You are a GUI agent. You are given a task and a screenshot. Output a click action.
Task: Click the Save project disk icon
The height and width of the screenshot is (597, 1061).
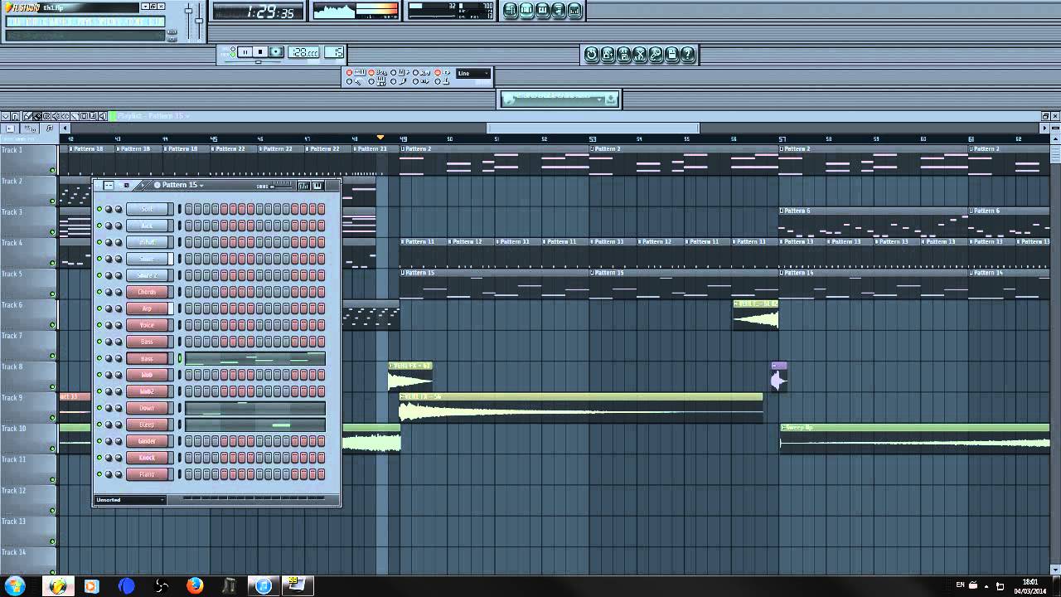[623, 55]
